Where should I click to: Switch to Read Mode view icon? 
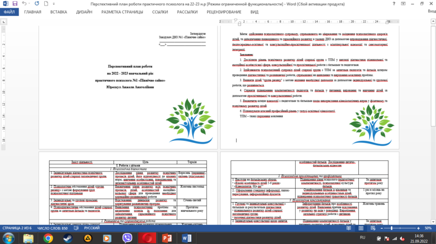349,228
